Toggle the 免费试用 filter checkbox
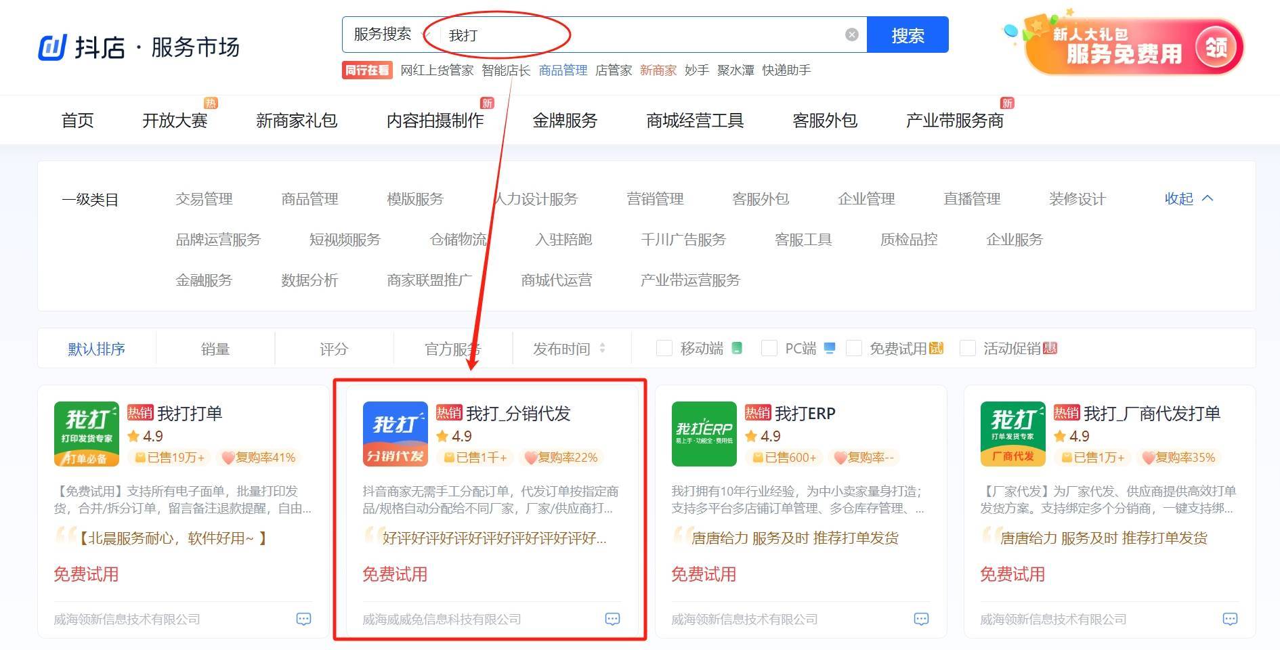The width and height of the screenshot is (1280, 650). point(854,348)
